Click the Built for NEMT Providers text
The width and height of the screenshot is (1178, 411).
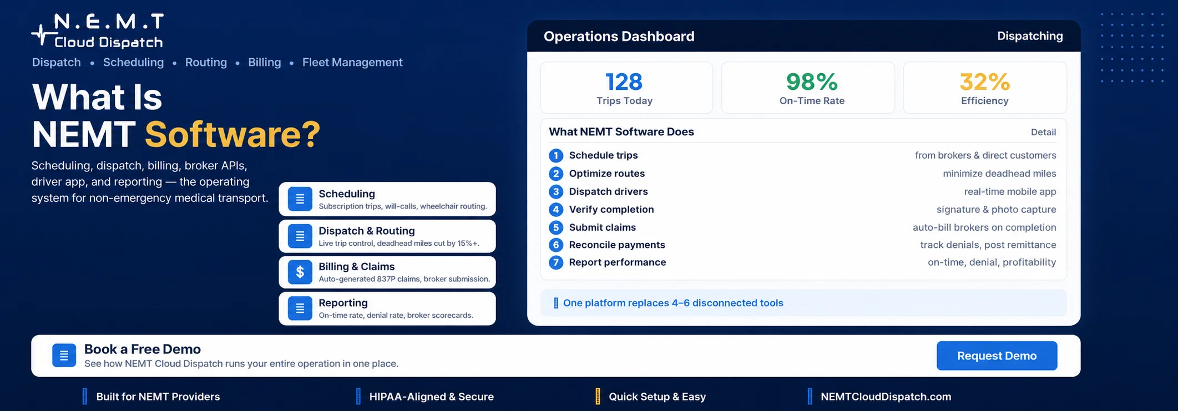point(158,397)
